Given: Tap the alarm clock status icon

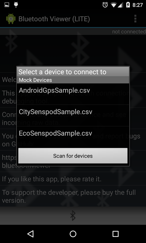Looking at the screenshot, I should pyautogui.click(x=105, y=5).
